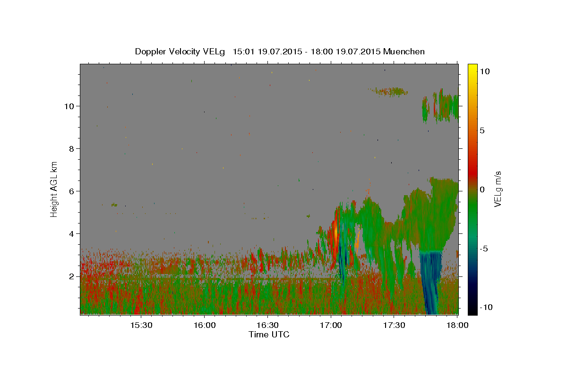This screenshot has height=378, width=567.
Task: Click the height axis value 8
Action: tap(72, 149)
